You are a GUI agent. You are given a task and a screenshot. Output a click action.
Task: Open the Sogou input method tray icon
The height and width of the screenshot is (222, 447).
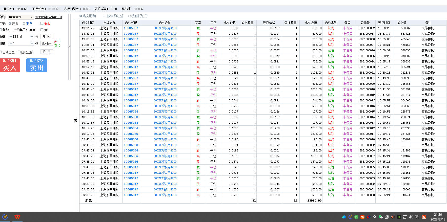point(424,217)
